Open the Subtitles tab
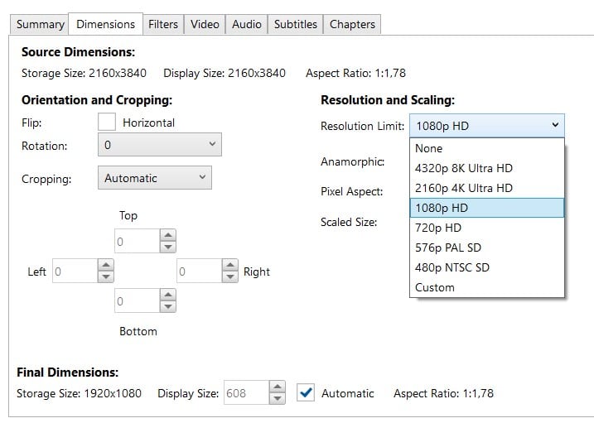 tap(296, 24)
